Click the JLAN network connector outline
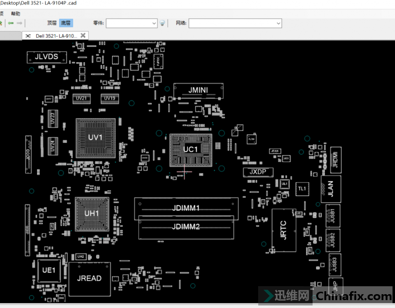This screenshot has width=395, height=308. pos(330,189)
